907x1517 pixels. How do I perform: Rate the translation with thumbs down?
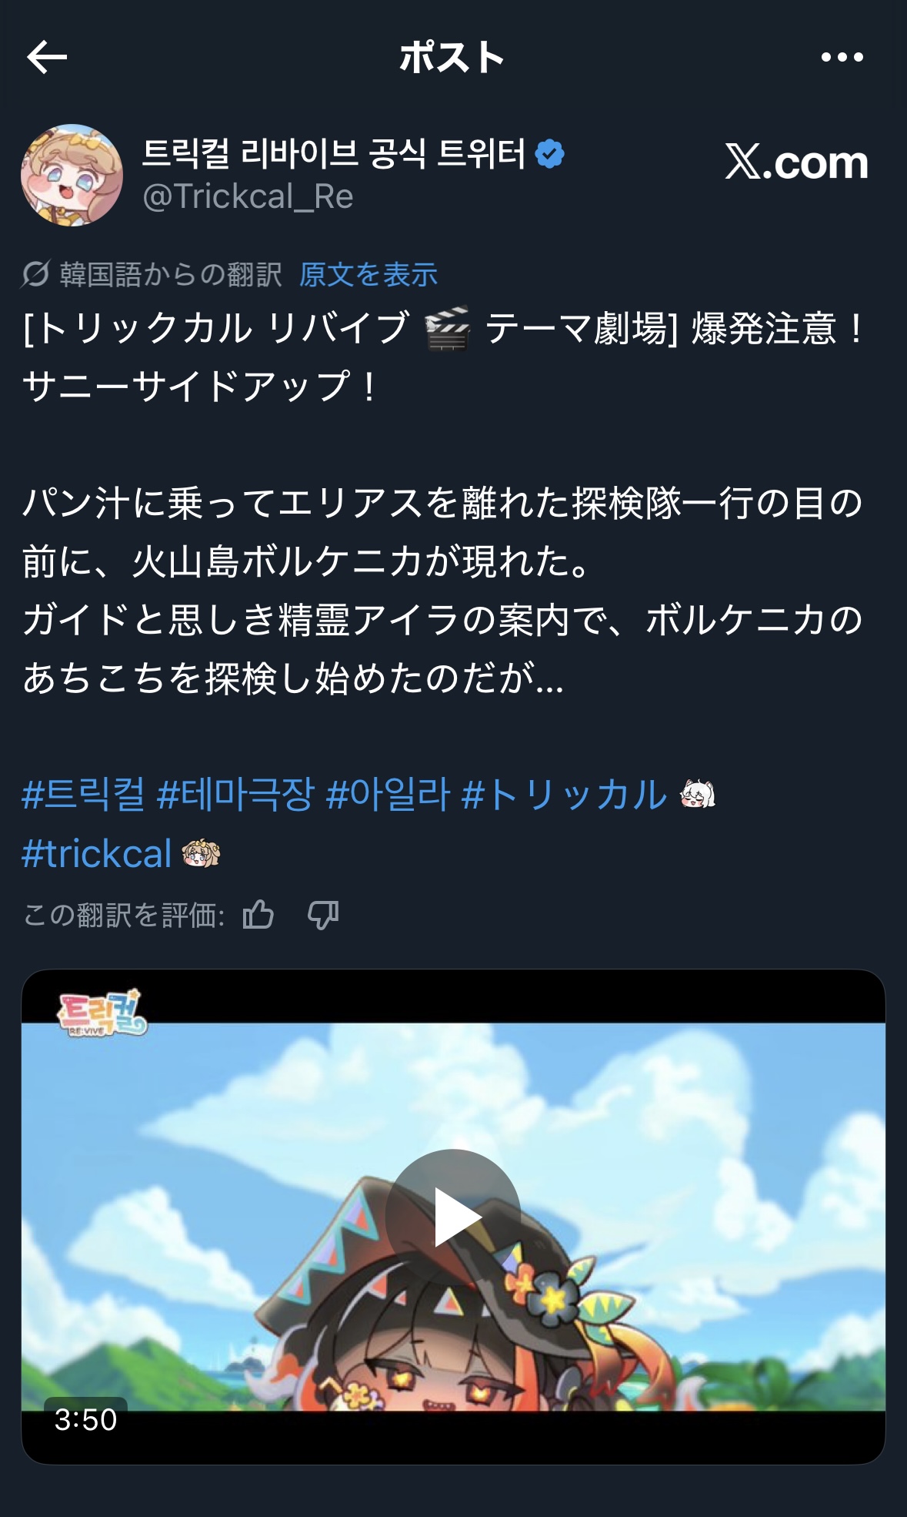323,915
